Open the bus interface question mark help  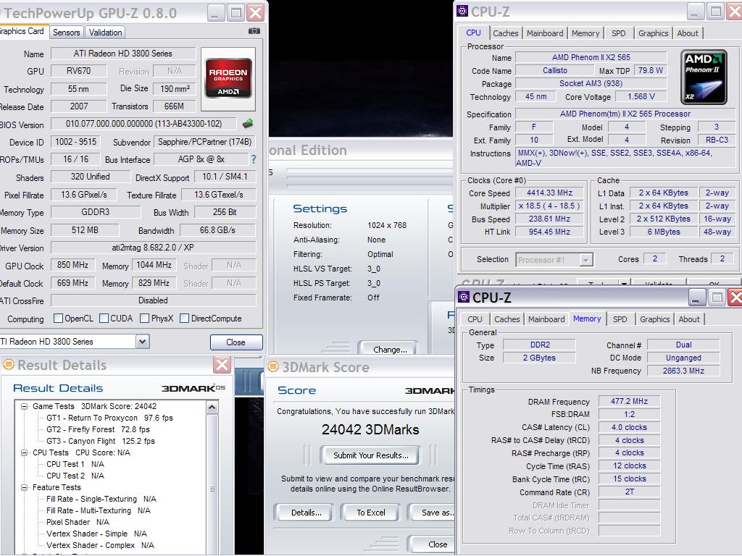point(254,159)
